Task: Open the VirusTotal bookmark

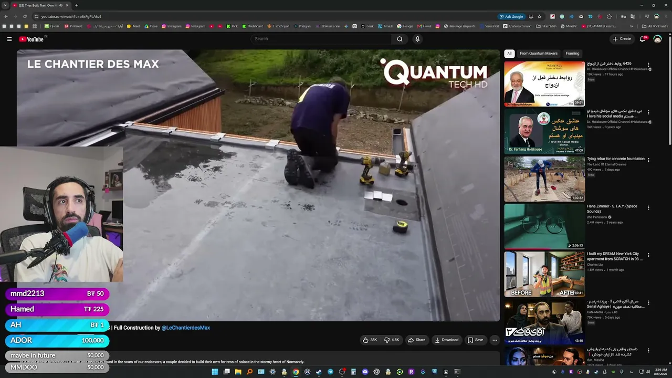Action: click(489, 26)
